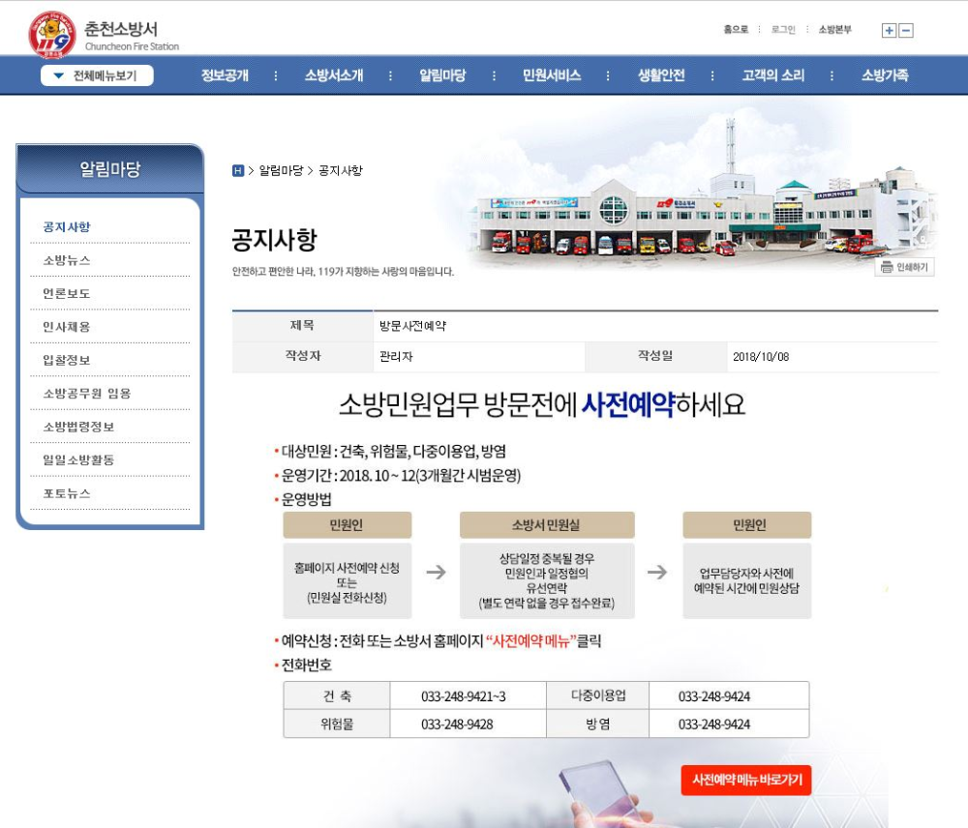Click the 소방본부 link
Image resolution: width=968 pixels, height=828 pixels.
[x=834, y=29]
